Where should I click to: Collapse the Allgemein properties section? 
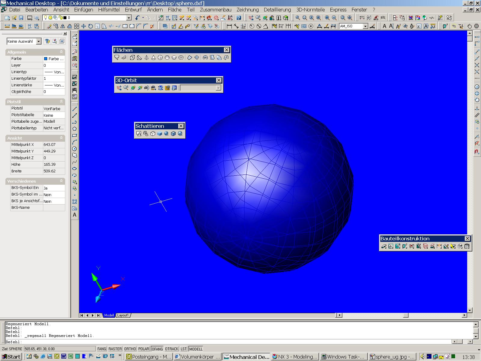[61, 52]
